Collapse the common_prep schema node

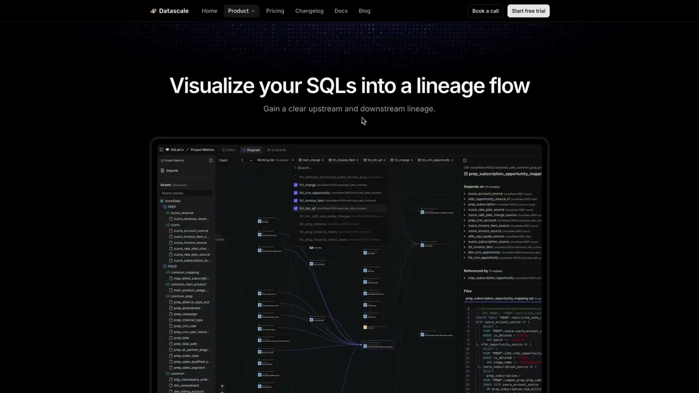click(x=168, y=296)
